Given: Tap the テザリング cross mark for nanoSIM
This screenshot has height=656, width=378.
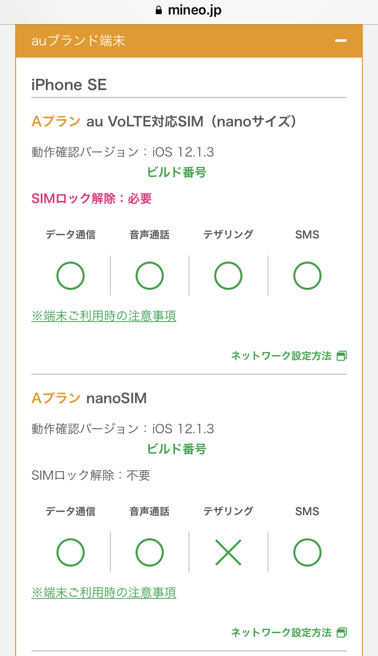Looking at the screenshot, I should tap(228, 552).
